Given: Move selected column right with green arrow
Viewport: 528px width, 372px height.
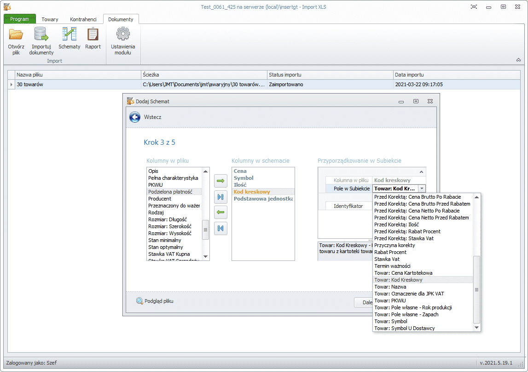Looking at the screenshot, I should (220, 181).
